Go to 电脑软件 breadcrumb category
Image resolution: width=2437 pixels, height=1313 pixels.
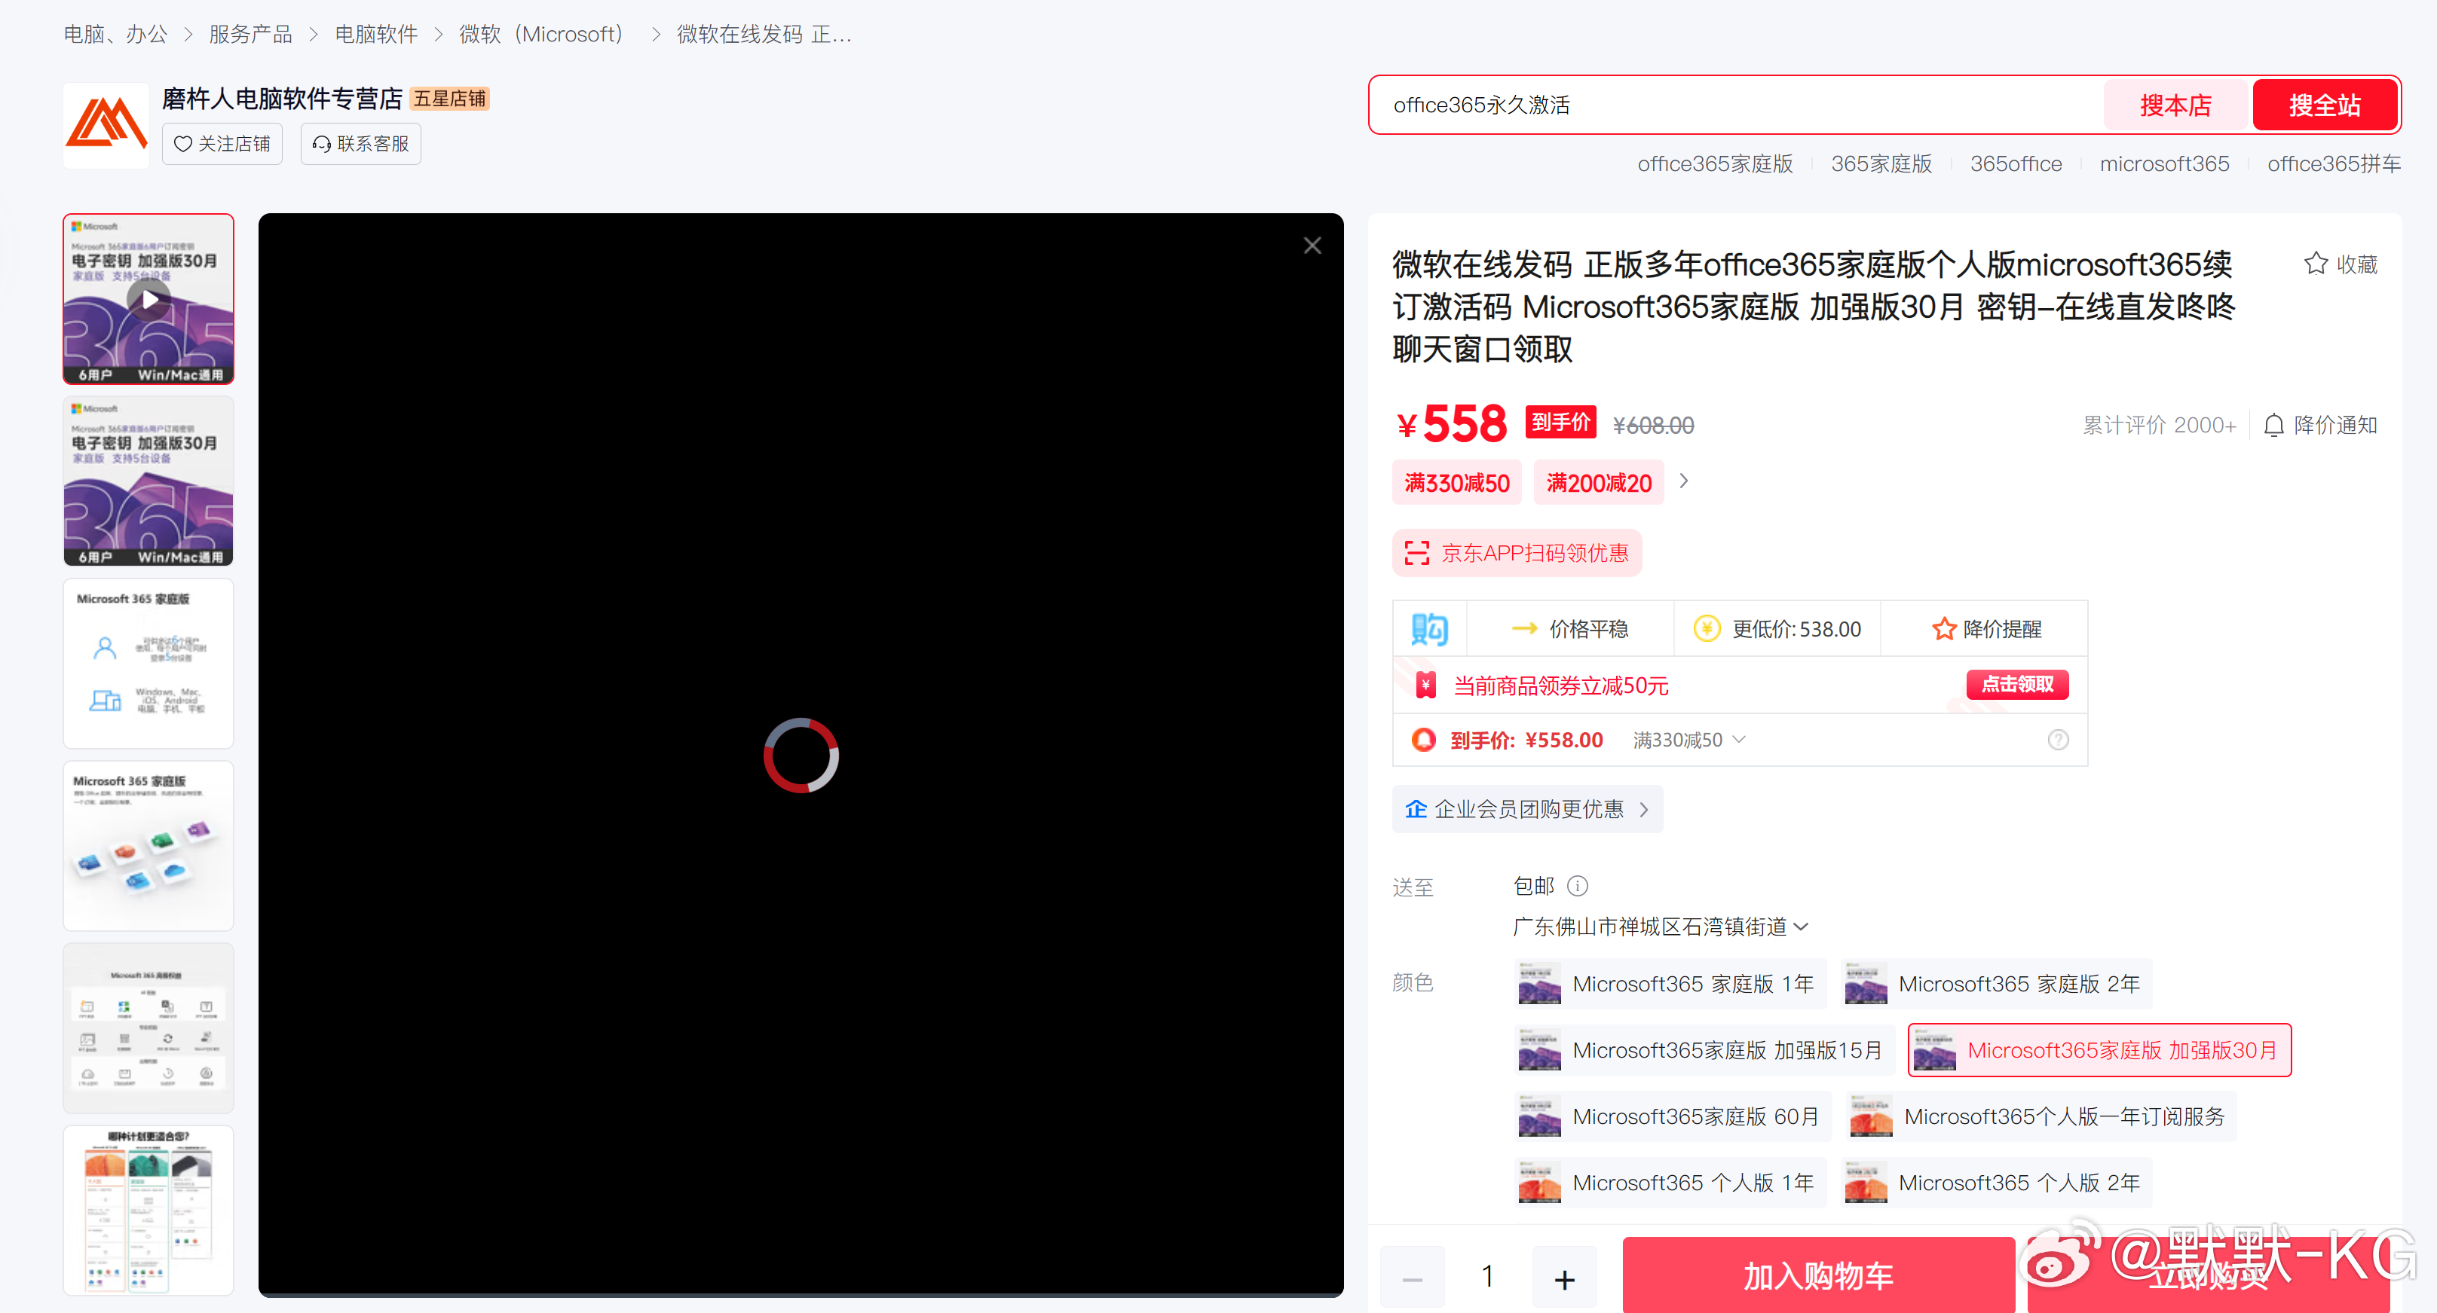click(x=377, y=34)
